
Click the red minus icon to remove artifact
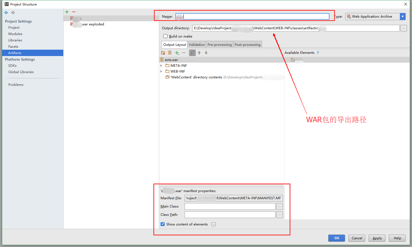tap(73, 12)
